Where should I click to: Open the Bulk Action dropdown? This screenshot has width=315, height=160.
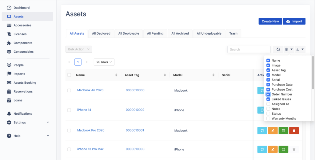tap(79, 49)
